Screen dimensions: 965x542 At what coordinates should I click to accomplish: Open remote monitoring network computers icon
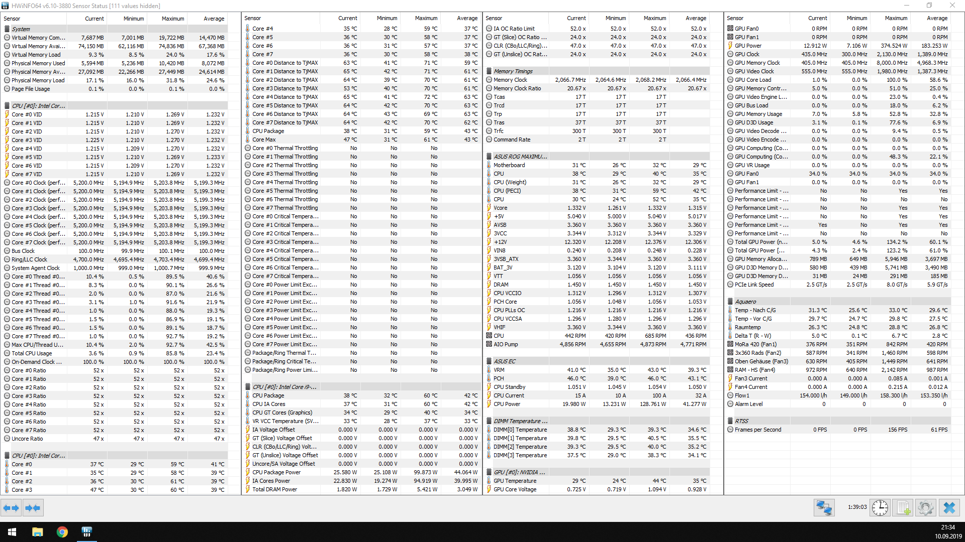click(824, 508)
